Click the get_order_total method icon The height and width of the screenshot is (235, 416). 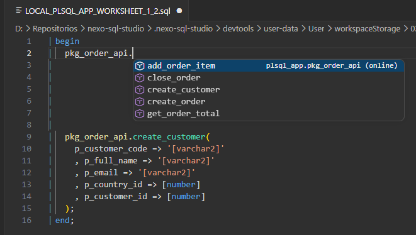140,113
